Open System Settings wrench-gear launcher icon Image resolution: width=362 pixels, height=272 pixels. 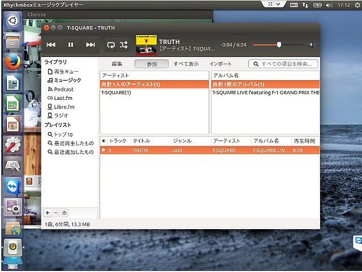coord(12,144)
